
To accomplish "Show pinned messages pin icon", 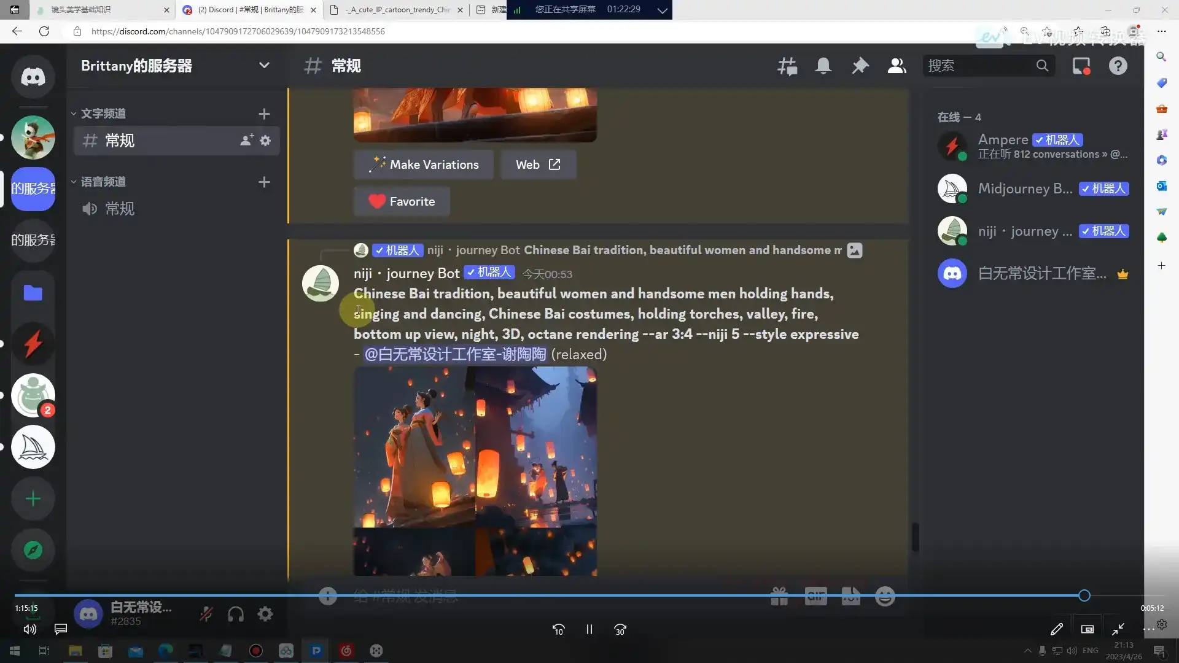I will click(860, 66).
